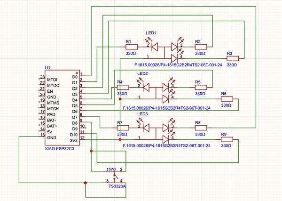This screenshot has height=201, width=282.
Task: Click the D5 pin label
Action: (75, 106)
